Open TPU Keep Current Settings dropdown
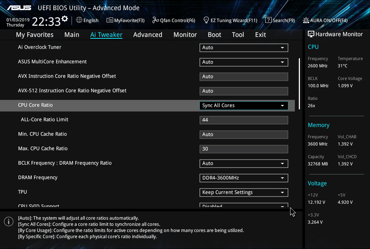370x249 pixels. [x=244, y=193]
